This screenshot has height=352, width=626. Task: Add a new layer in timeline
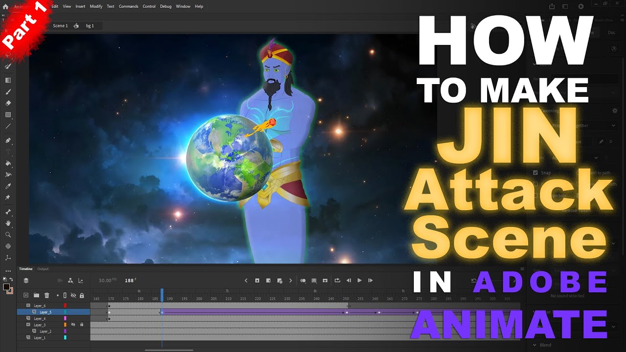26,295
